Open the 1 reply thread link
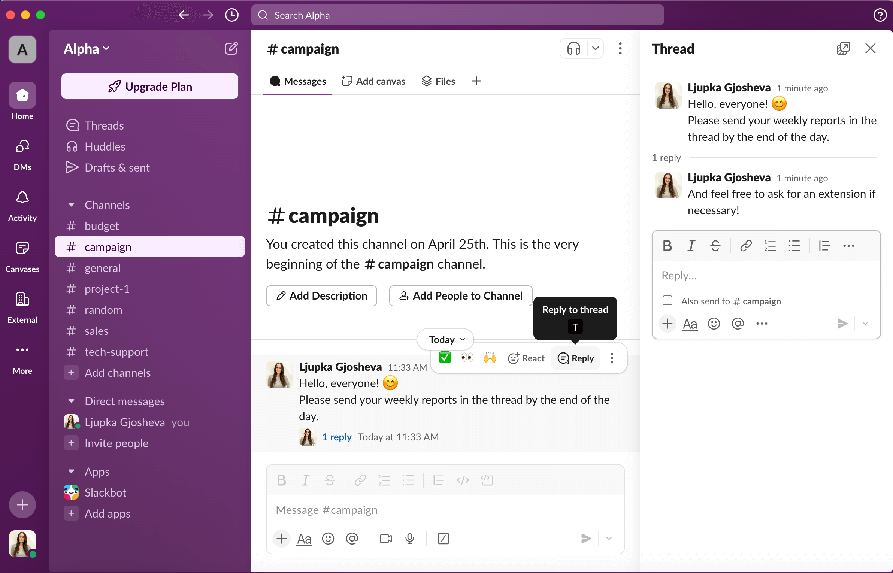 point(337,437)
